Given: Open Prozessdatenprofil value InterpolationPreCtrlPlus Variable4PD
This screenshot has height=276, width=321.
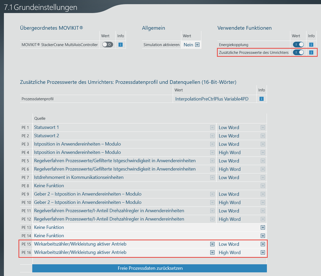Looking at the screenshot, I should (x=211, y=99).
